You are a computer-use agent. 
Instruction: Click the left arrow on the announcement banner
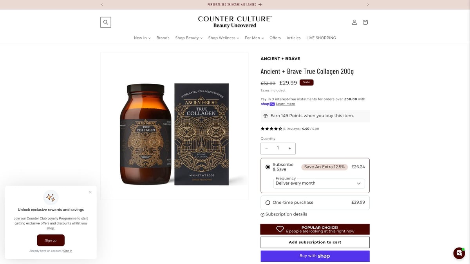[x=102, y=4]
